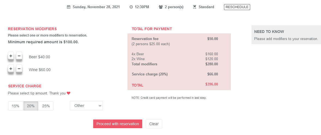321x135 pixels.
Task: Click the RESCHEDULE button
Action: pos(237,7)
